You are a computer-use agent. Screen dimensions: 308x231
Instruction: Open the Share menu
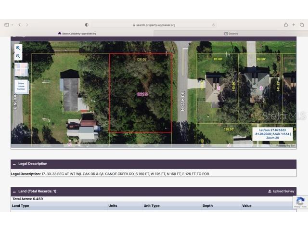click(x=286, y=25)
